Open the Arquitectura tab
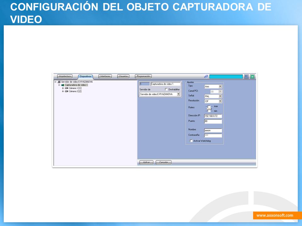This screenshot has width=302, height=226. click(x=65, y=76)
